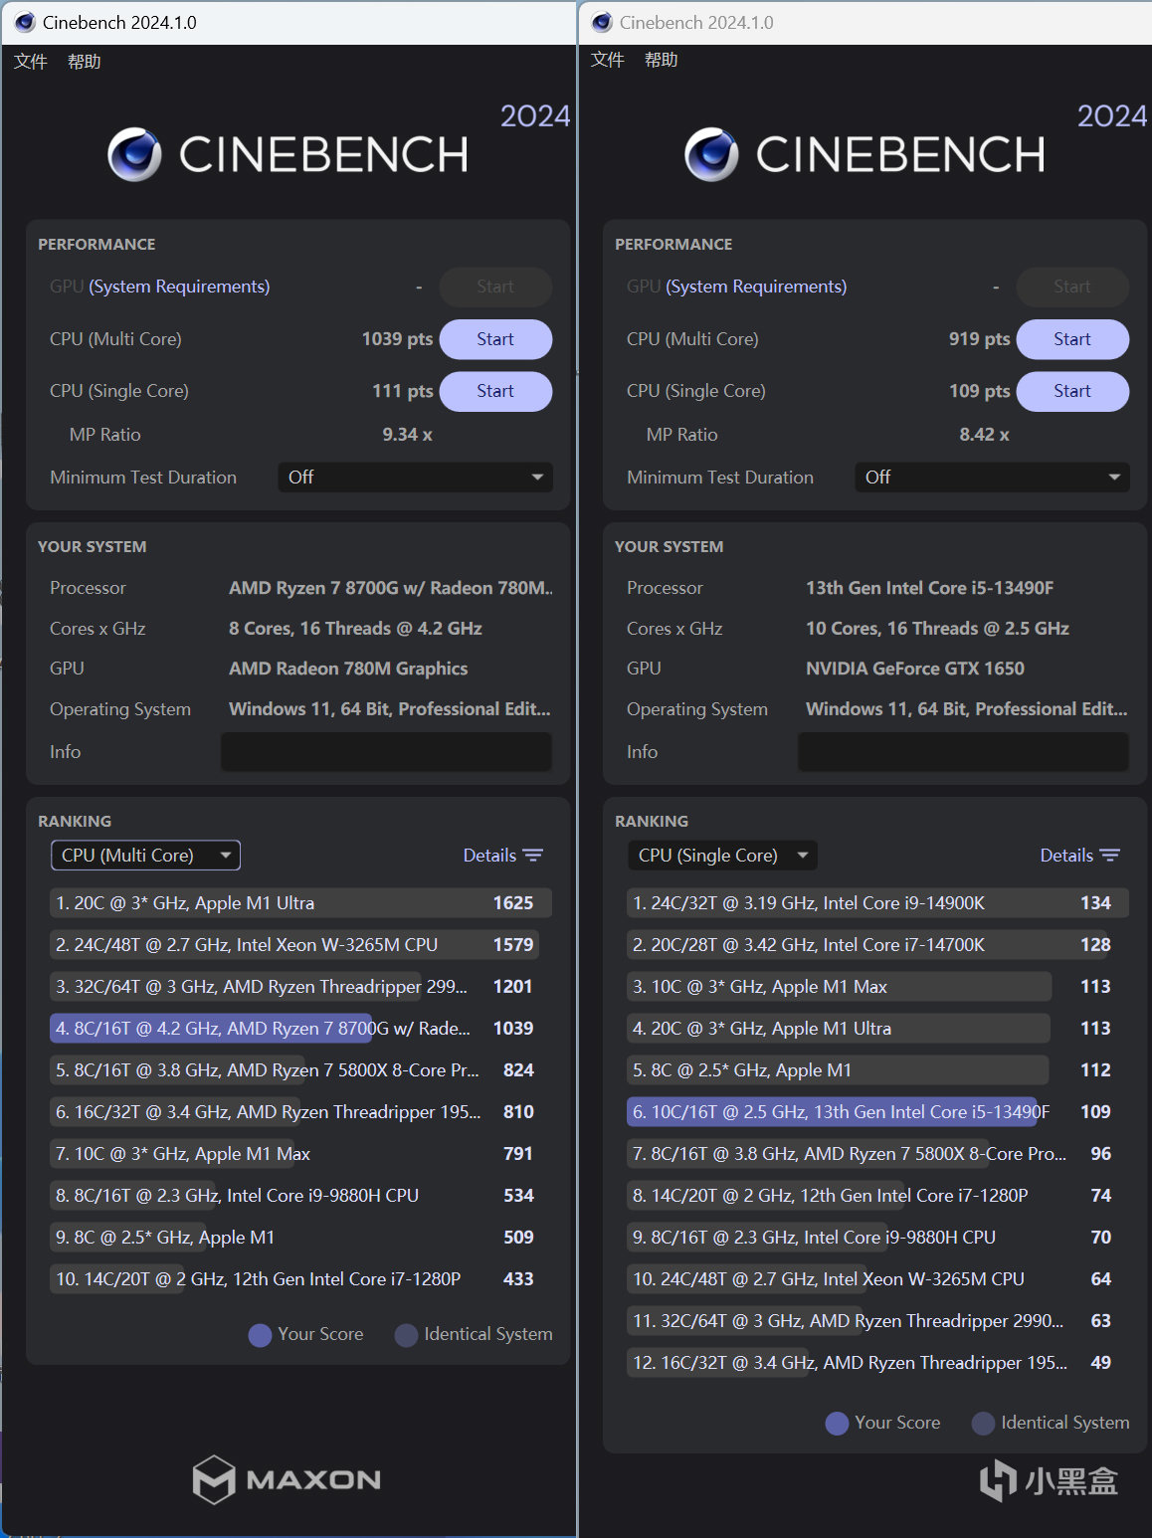Select ranking row Core i9-9880H score 534
Screen dimensions: 1152x1538
(x=300, y=1196)
